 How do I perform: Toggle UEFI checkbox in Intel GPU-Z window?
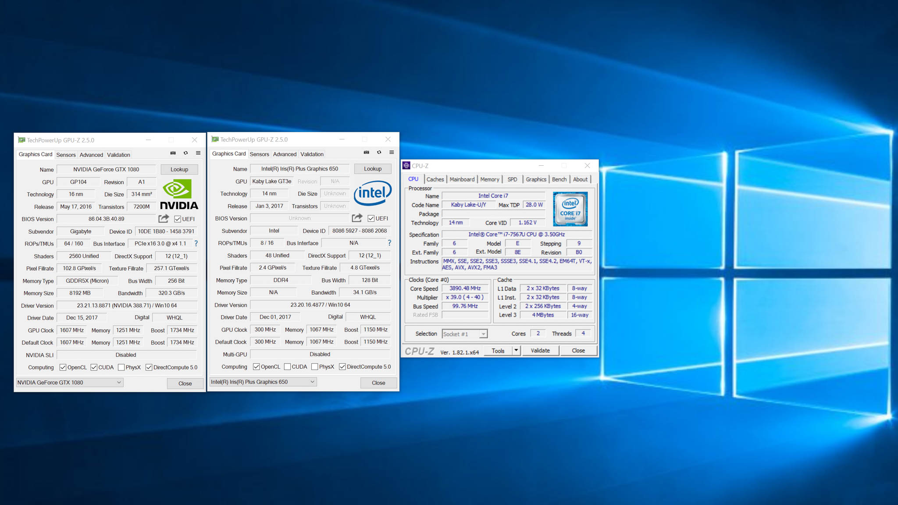[371, 218]
